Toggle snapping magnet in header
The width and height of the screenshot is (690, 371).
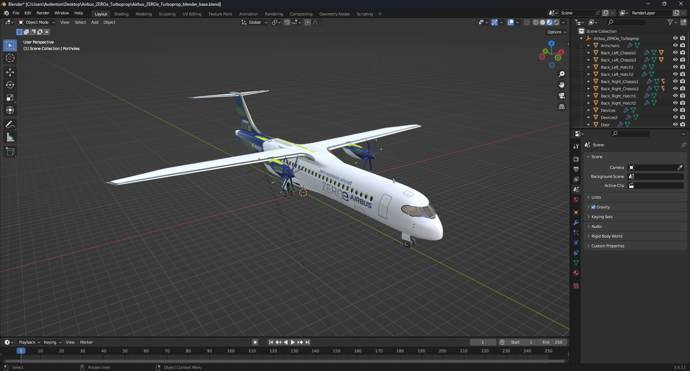(287, 22)
